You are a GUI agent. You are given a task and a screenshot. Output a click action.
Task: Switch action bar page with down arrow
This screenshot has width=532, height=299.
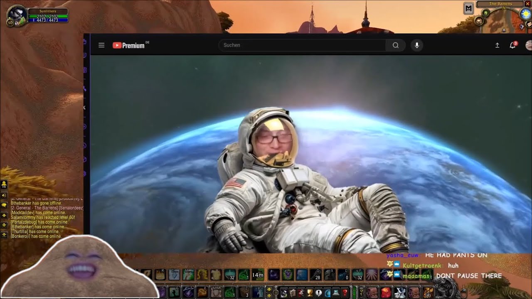269,295
